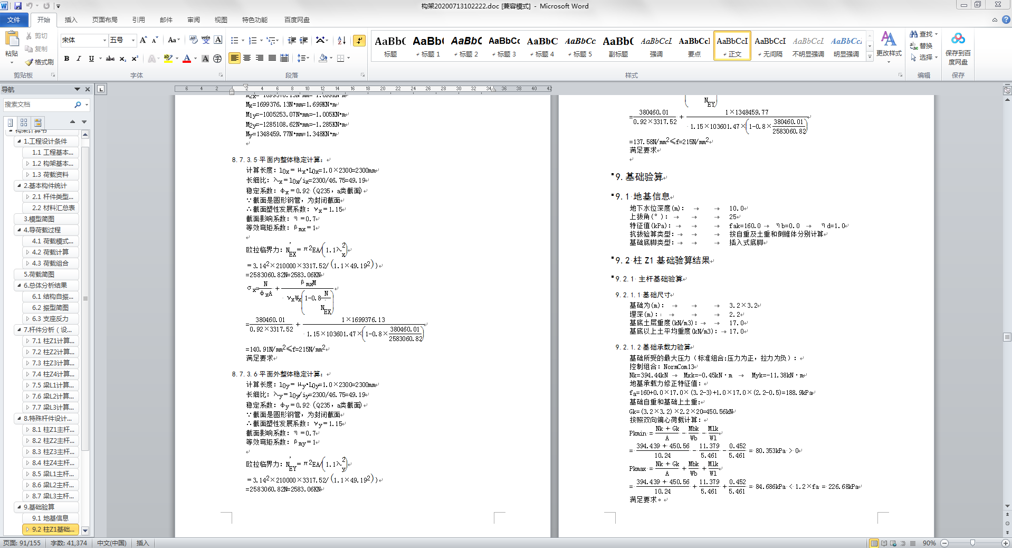
Task: Go to 6.2 振型简图 in navigation pane
Action: [50, 308]
